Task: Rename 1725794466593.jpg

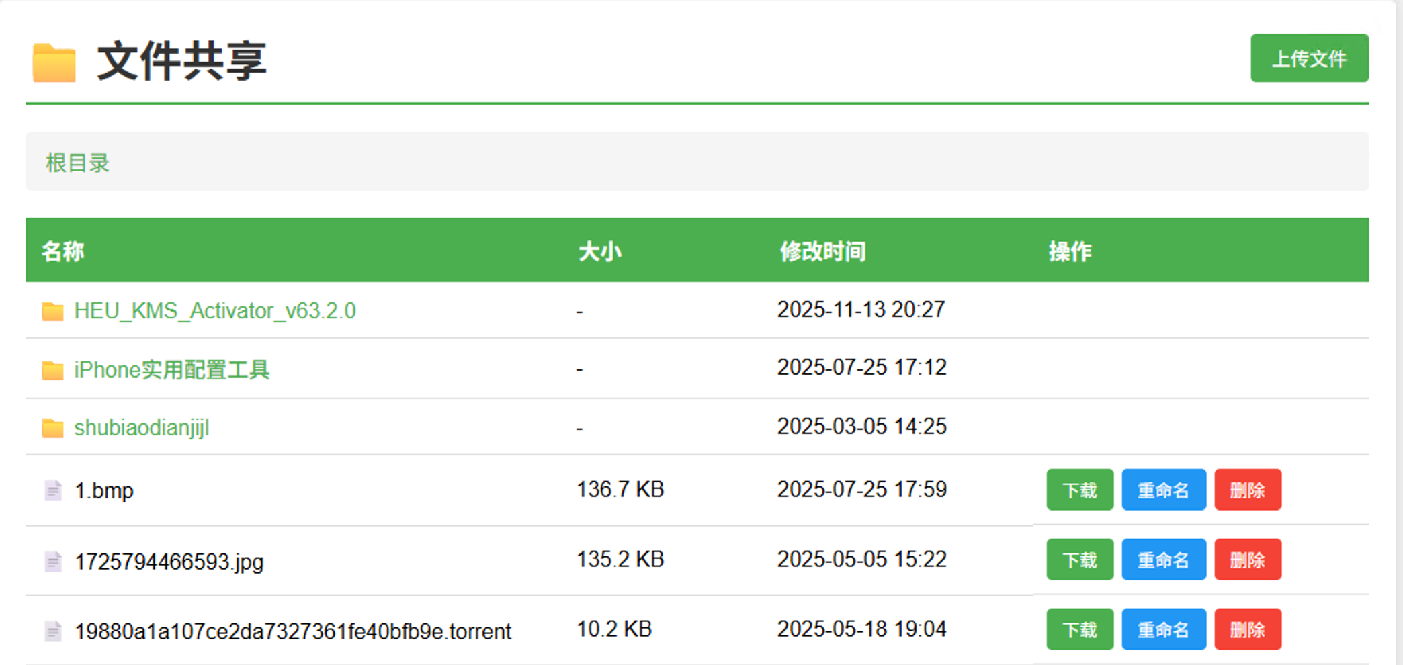Action: tap(1163, 560)
